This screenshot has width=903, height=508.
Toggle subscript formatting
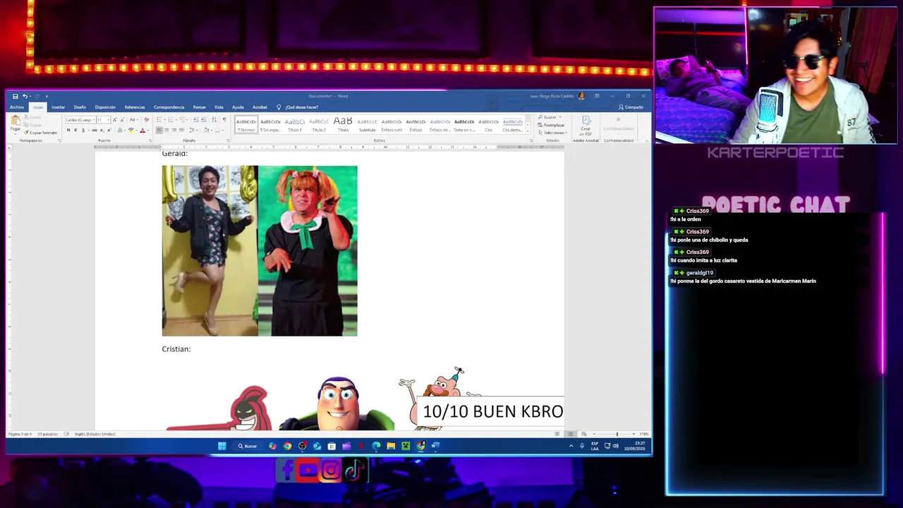102,130
